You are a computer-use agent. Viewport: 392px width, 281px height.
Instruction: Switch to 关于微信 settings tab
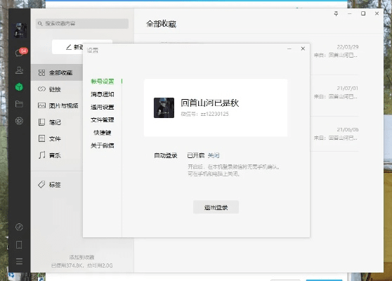(103, 145)
